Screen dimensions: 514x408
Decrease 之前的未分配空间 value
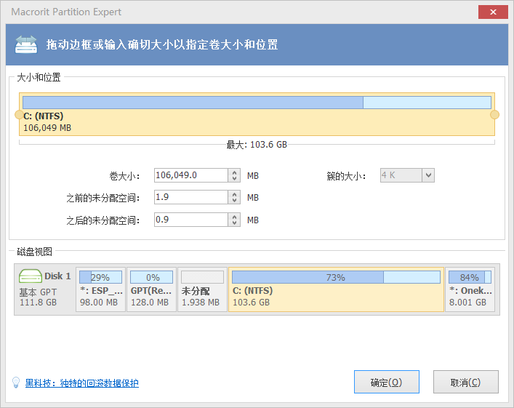pyautogui.click(x=234, y=201)
